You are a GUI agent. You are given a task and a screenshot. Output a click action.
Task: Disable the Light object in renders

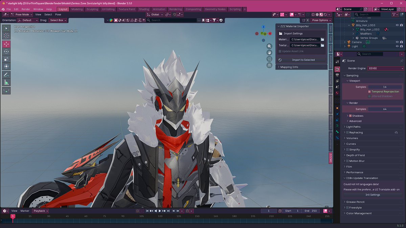401,46
